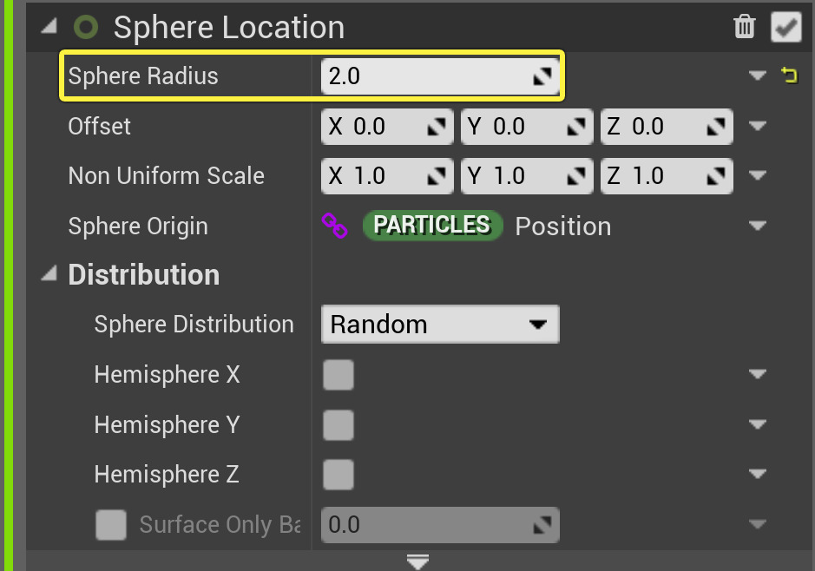Click the Offset Y field expand icon
The height and width of the screenshot is (571, 815).
coord(576,128)
